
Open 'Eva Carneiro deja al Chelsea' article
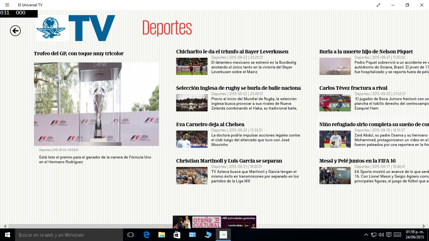click(210, 125)
